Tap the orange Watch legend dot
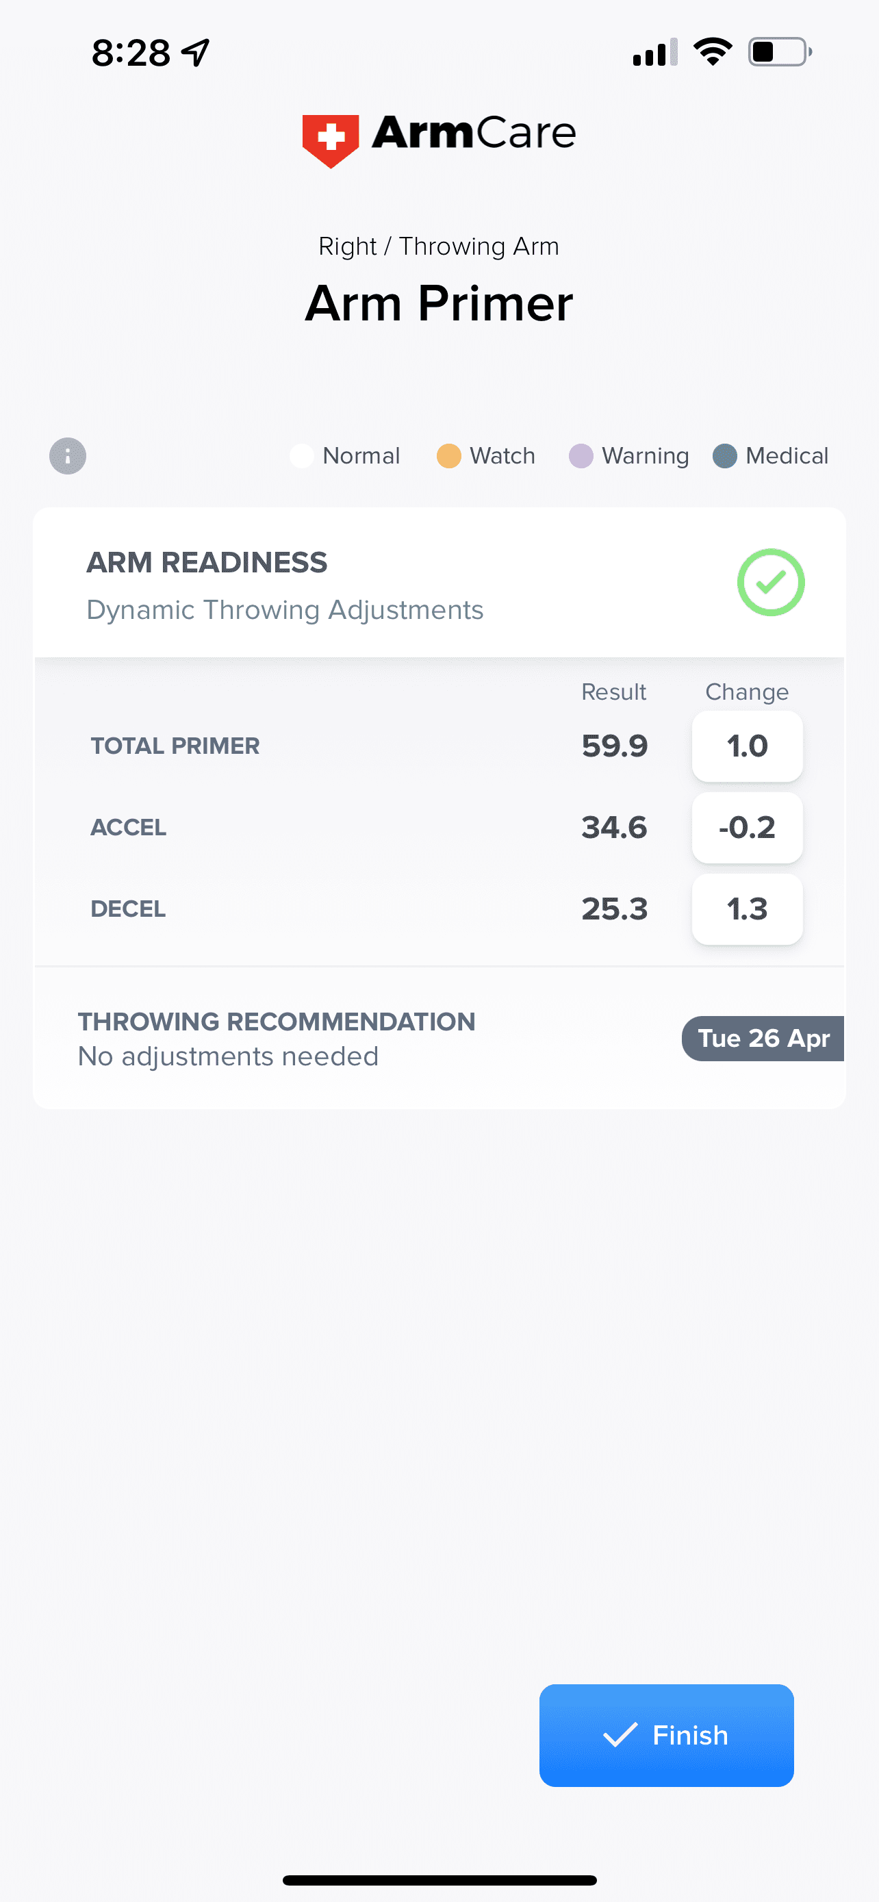Viewport: 879px width, 1902px height. (x=448, y=455)
